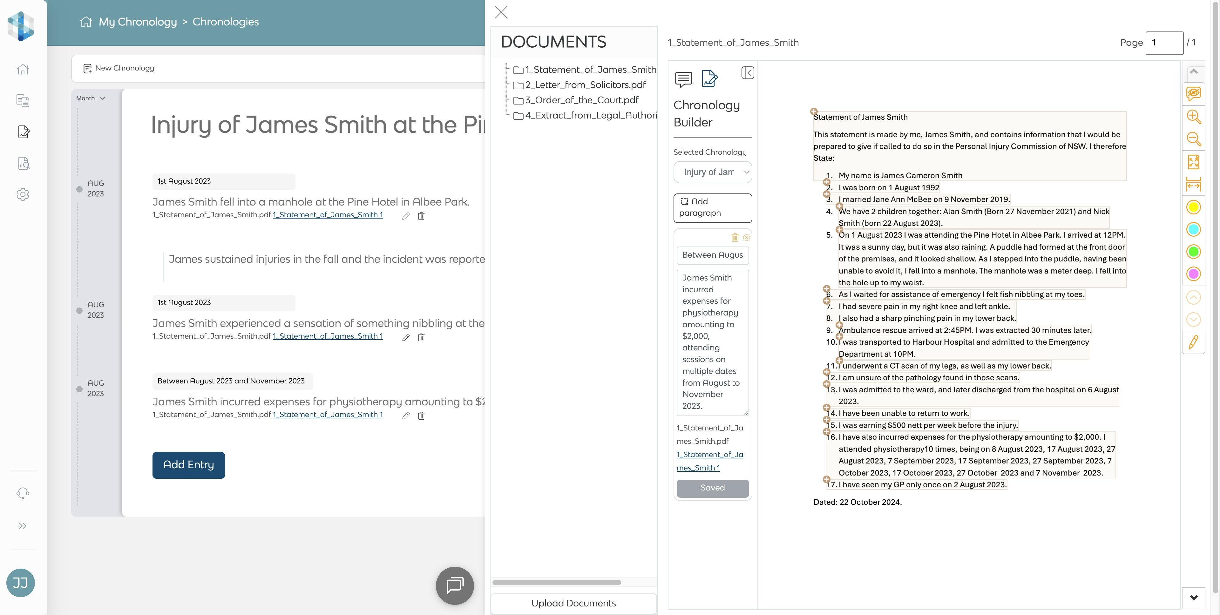Click the Page number input field
The height and width of the screenshot is (615, 1220).
(1164, 43)
